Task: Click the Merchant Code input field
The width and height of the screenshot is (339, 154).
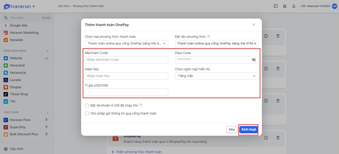Action: pos(126,60)
